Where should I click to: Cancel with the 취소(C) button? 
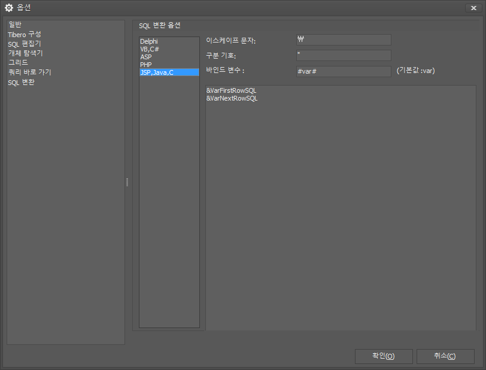[x=445, y=356]
